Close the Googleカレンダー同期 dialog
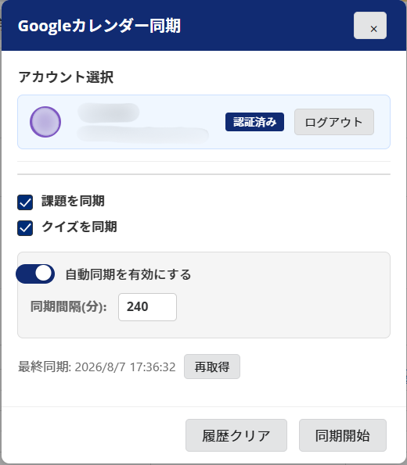 click(370, 26)
